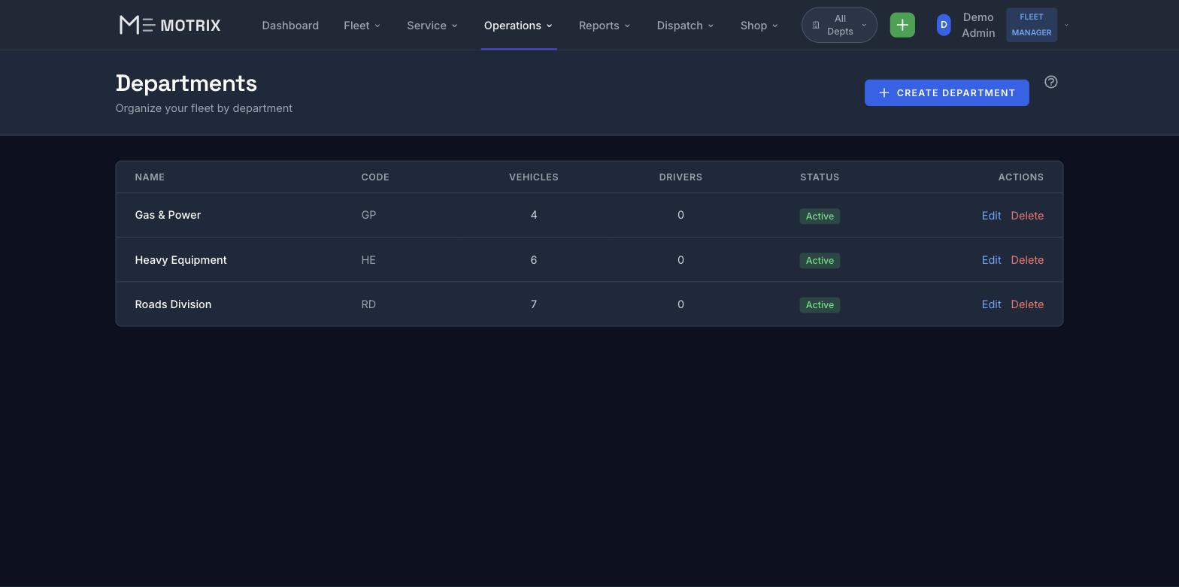Click the Fleet Manager role badge

(1032, 25)
